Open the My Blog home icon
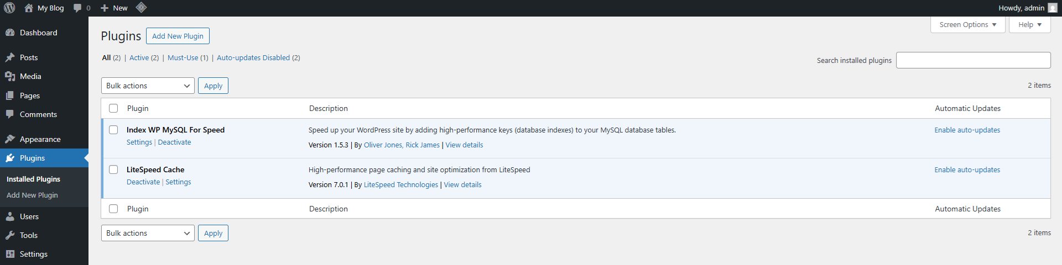1062x265 pixels. pos(29,8)
